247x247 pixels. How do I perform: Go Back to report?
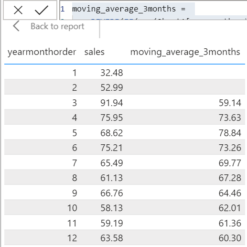click(x=57, y=26)
